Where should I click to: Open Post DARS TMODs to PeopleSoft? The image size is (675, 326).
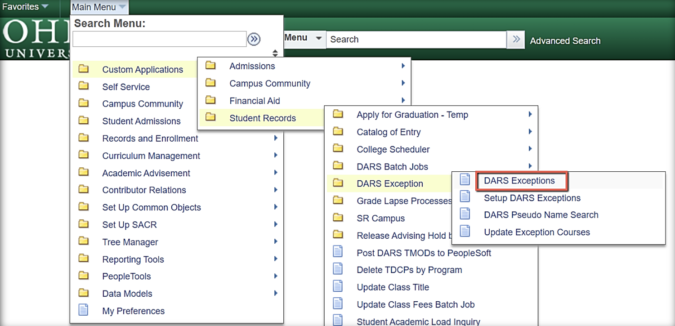424,253
